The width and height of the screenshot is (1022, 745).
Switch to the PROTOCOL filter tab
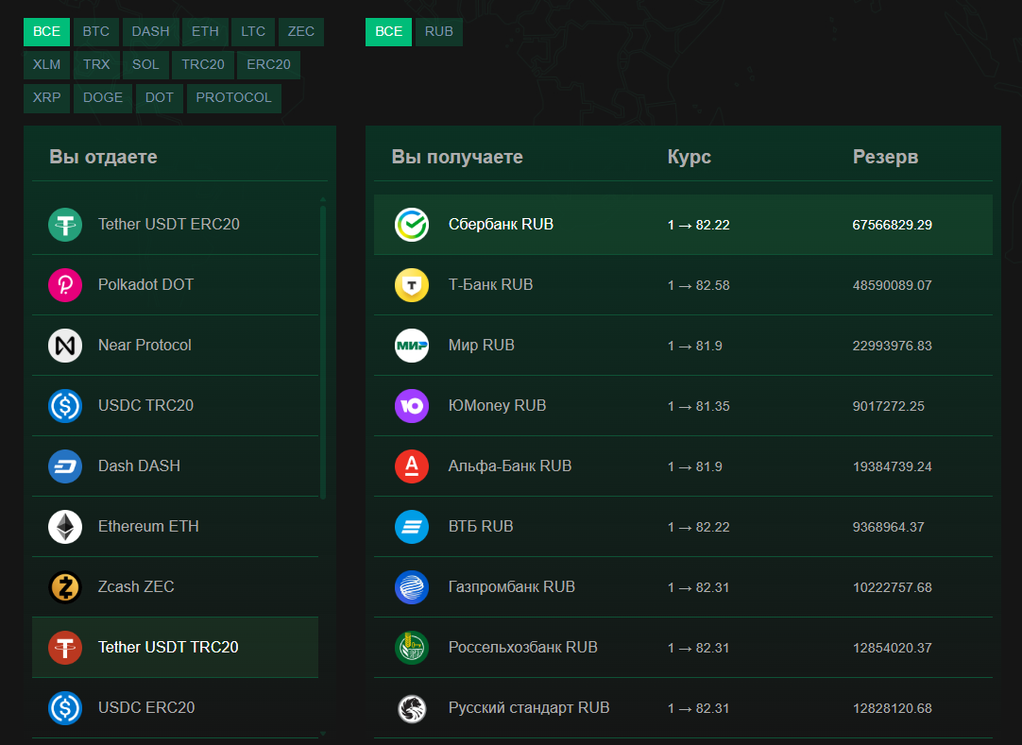pyautogui.click(x=233, y=98)
